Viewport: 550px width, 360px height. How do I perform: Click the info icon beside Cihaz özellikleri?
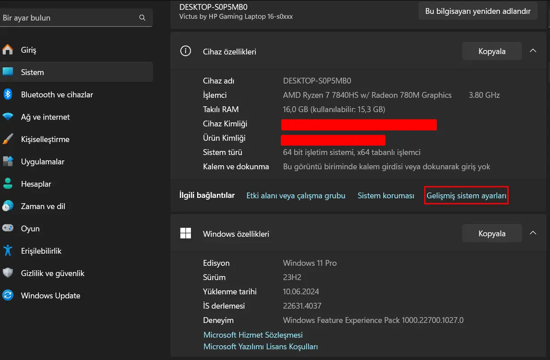pos(185,51)
